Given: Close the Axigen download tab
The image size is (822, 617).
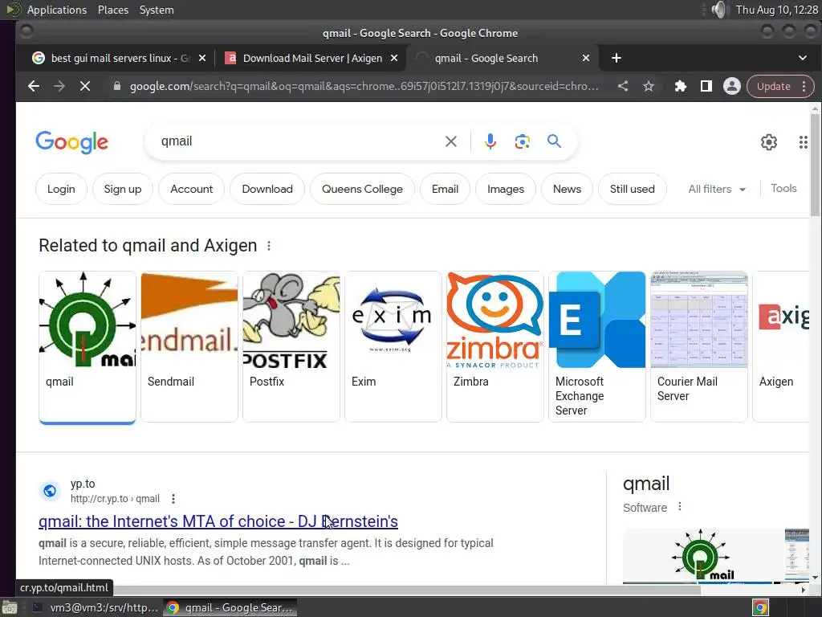Looking at the screenshot, I should tap(394, 58).
